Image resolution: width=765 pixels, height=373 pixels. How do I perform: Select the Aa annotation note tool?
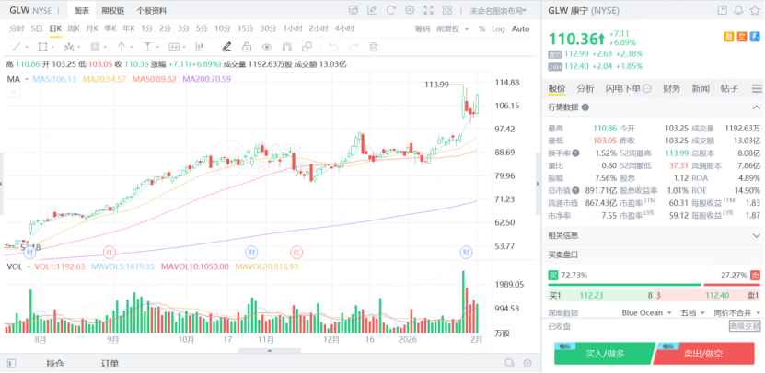tap(174, 47)
